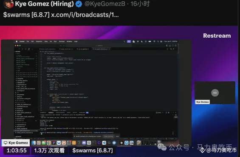Open the View menu in the menu bar

(46, 41)
